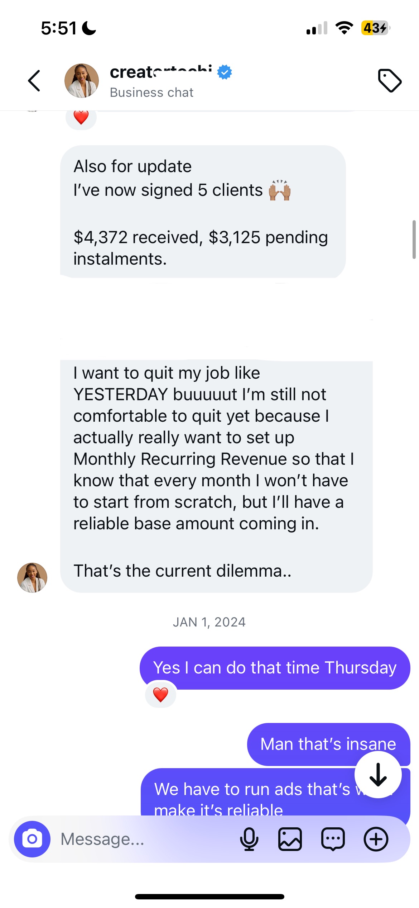
Task: Tap the blue verified badge
Action: coord(225,72)
